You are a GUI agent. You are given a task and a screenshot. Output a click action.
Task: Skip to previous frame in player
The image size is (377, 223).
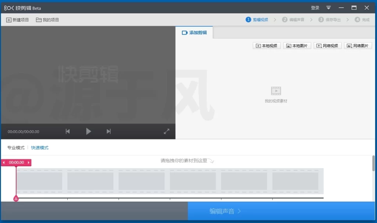tap(68, 131)
